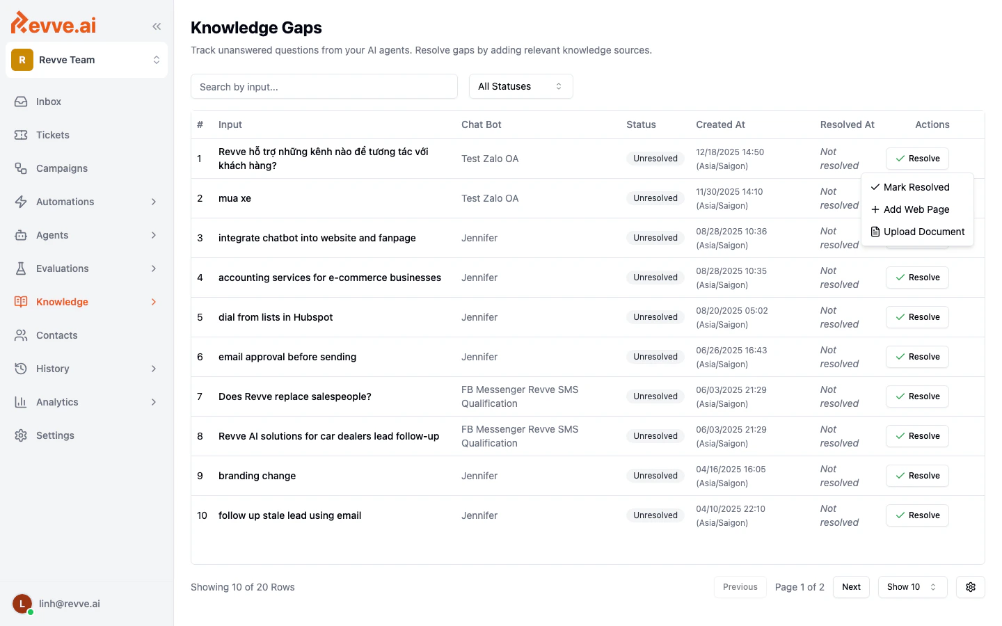Select the Campaigns icon in the sidebar
The height and width of the screenshot is (626, 1002).
click(21, 168)
